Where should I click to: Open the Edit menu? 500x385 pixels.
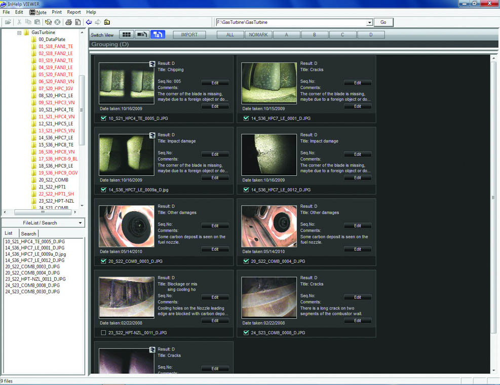[19, 12]
